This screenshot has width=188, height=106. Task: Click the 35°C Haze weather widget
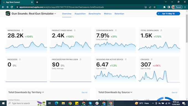142,103
